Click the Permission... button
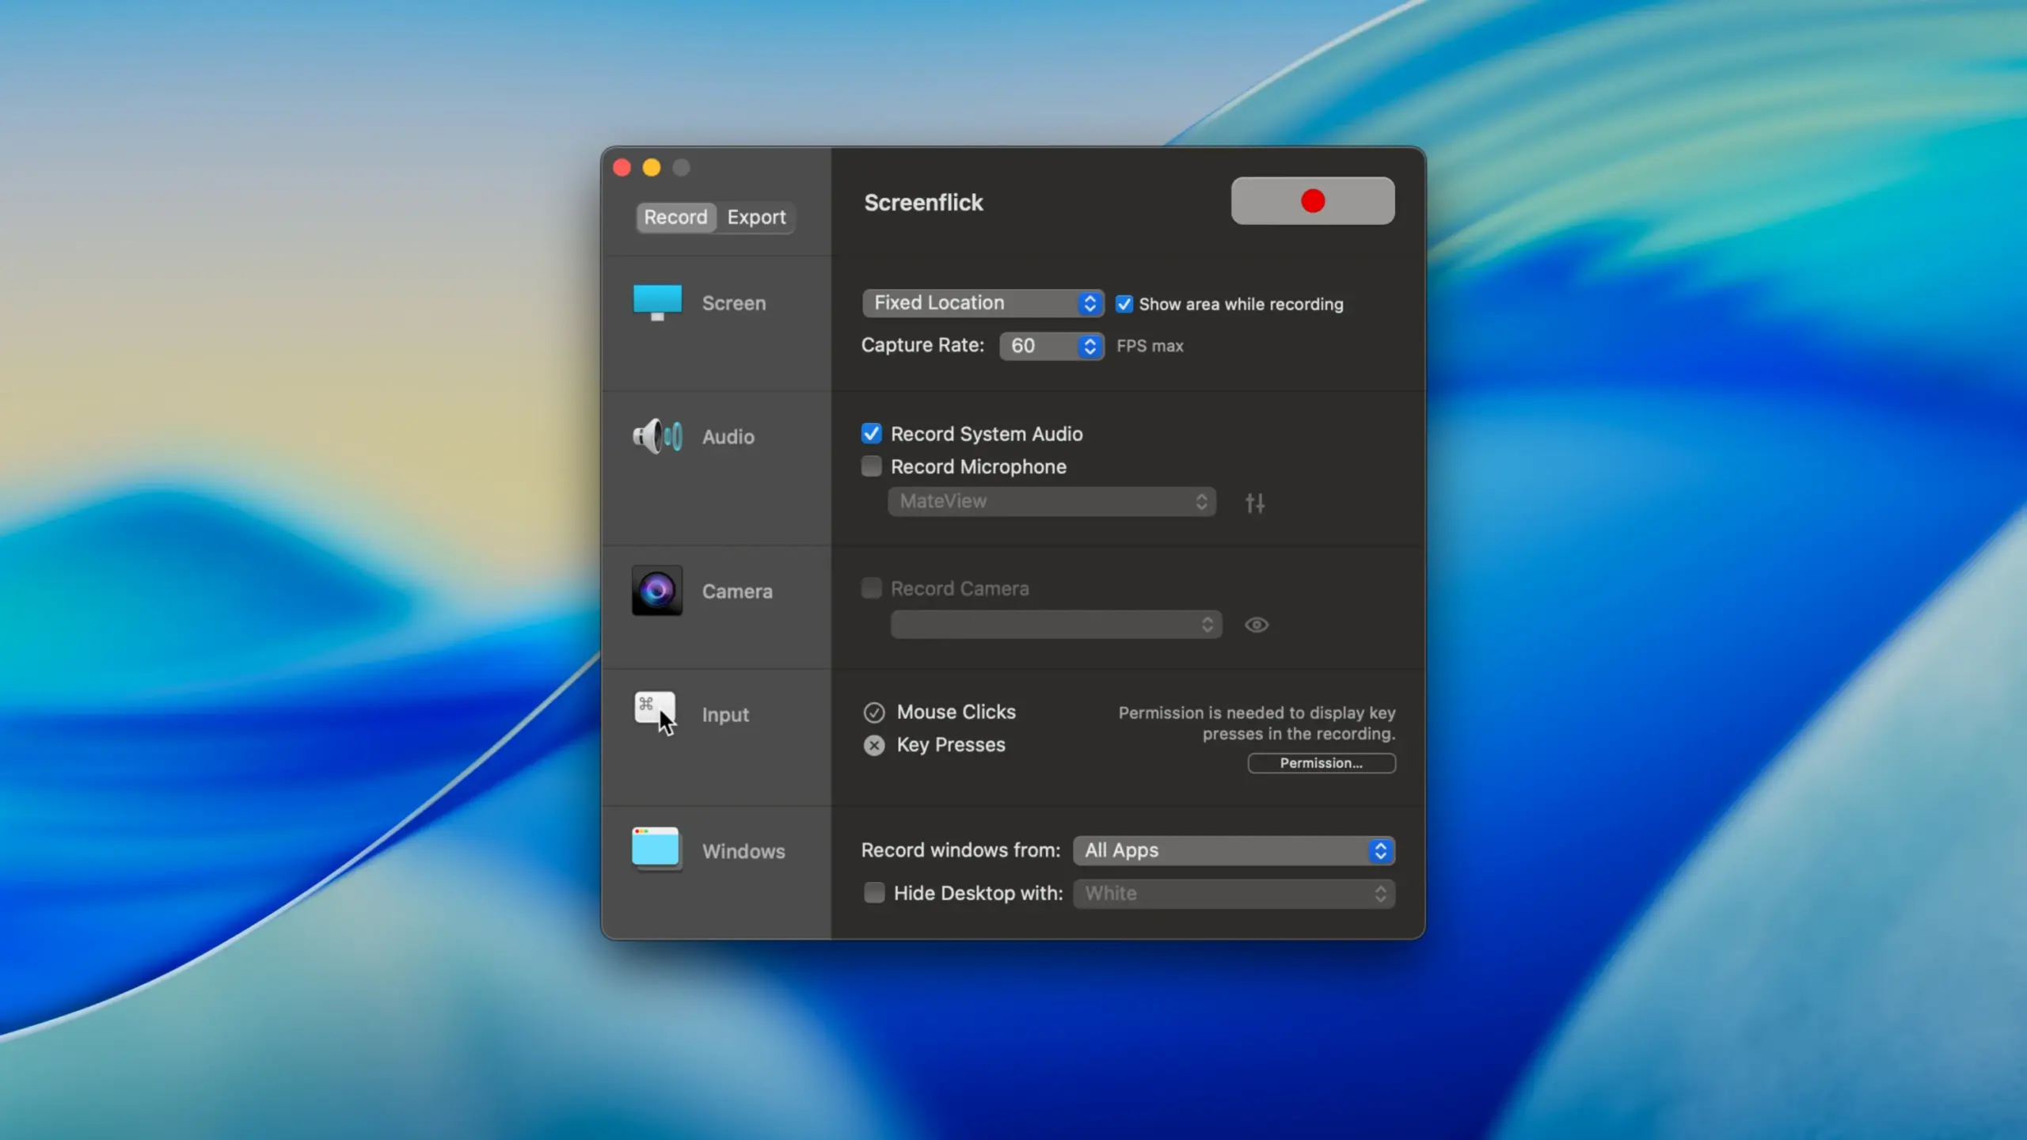Viewport: 2027px width, 1140px height. pyautogui.click(x=1321, y=763)
